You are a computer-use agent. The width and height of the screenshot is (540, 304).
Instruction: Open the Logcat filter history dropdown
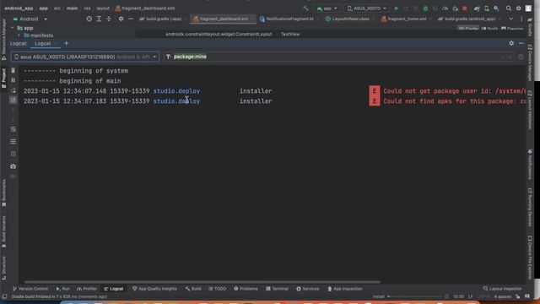click(169, 57)
